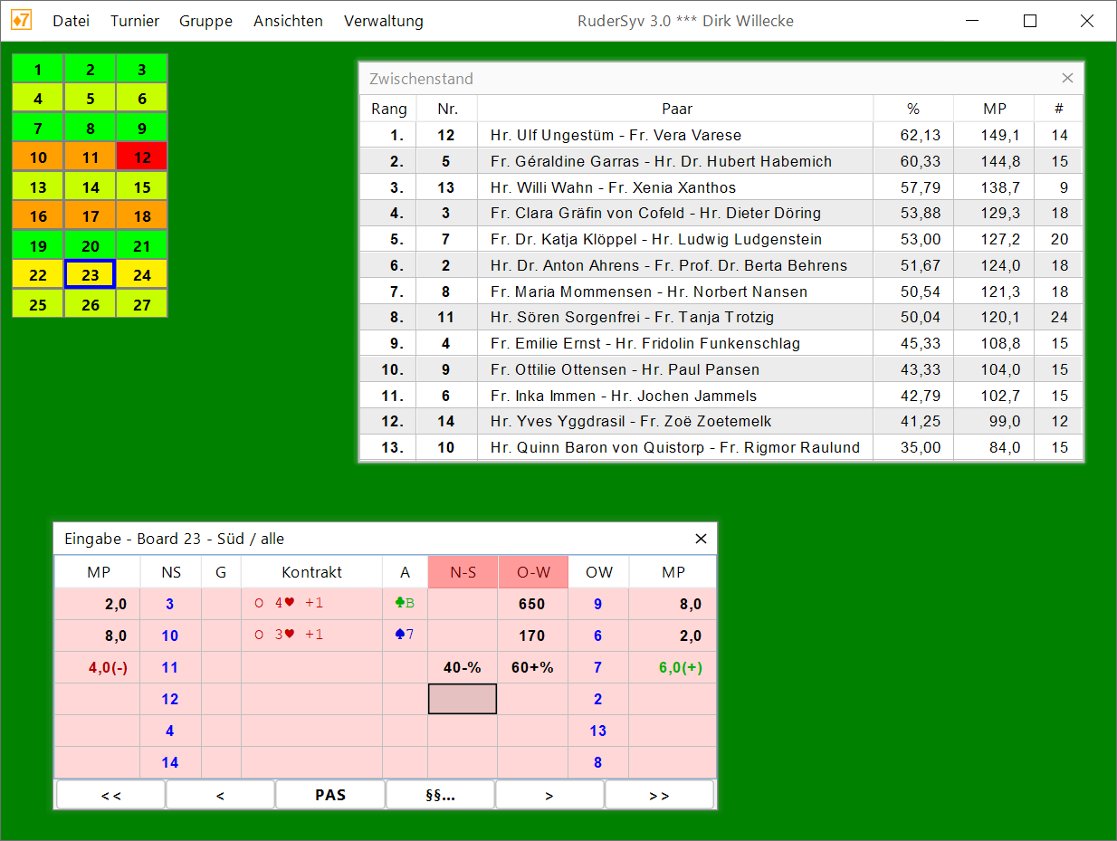Screen dimensions: 1117x841
Task: Click the RuderSyv app icon in title bar
Action: point(21,20)
